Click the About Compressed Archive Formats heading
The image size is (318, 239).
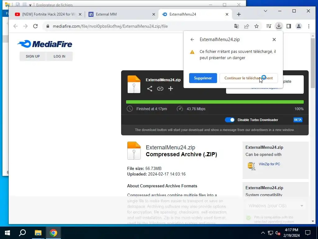pyautogui.click(x=162, y=186)
